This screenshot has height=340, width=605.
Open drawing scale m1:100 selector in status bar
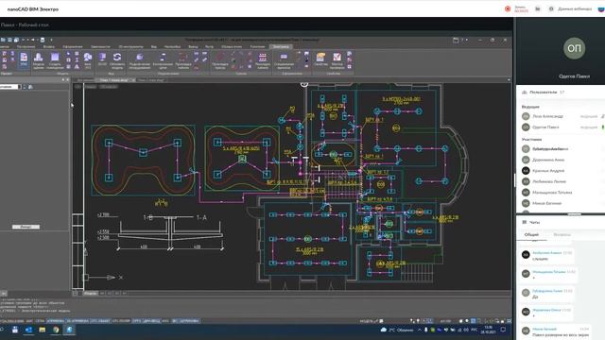click(445, 321)
